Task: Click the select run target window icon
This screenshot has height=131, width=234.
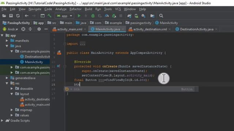Action: point(42,16)
